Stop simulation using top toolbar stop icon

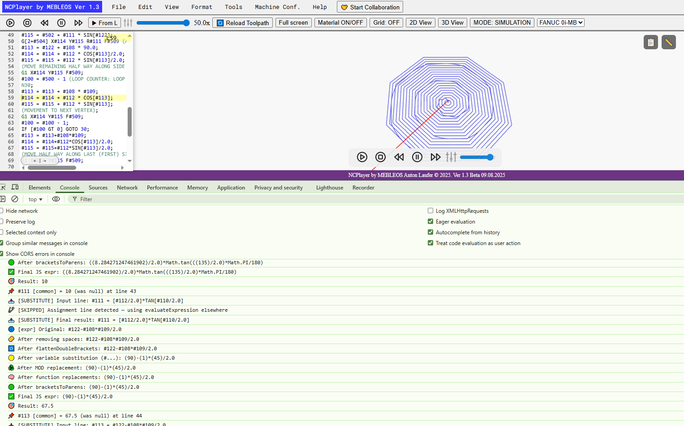pyautogui.click(x=27, y=23)
